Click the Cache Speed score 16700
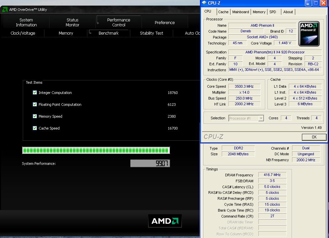The height and width of the screenshot is (238, 329). 173,128
